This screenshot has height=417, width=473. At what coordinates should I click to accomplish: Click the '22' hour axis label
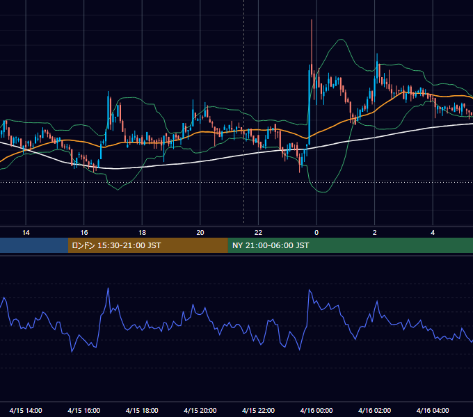point(258,233)
